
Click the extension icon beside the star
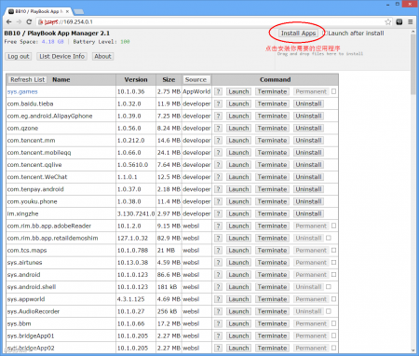(399, 21)
